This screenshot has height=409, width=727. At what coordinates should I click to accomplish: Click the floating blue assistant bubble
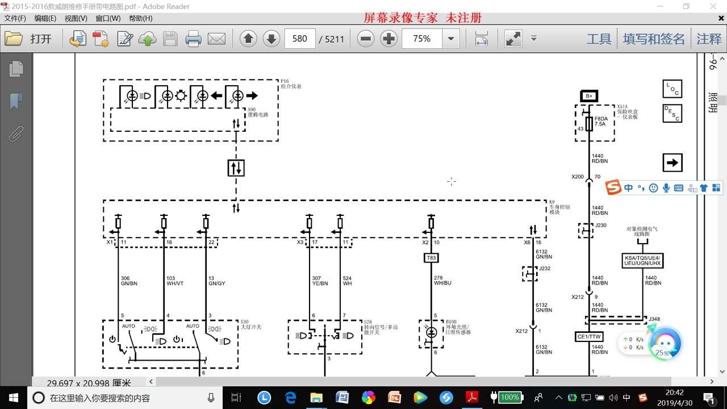665,343
